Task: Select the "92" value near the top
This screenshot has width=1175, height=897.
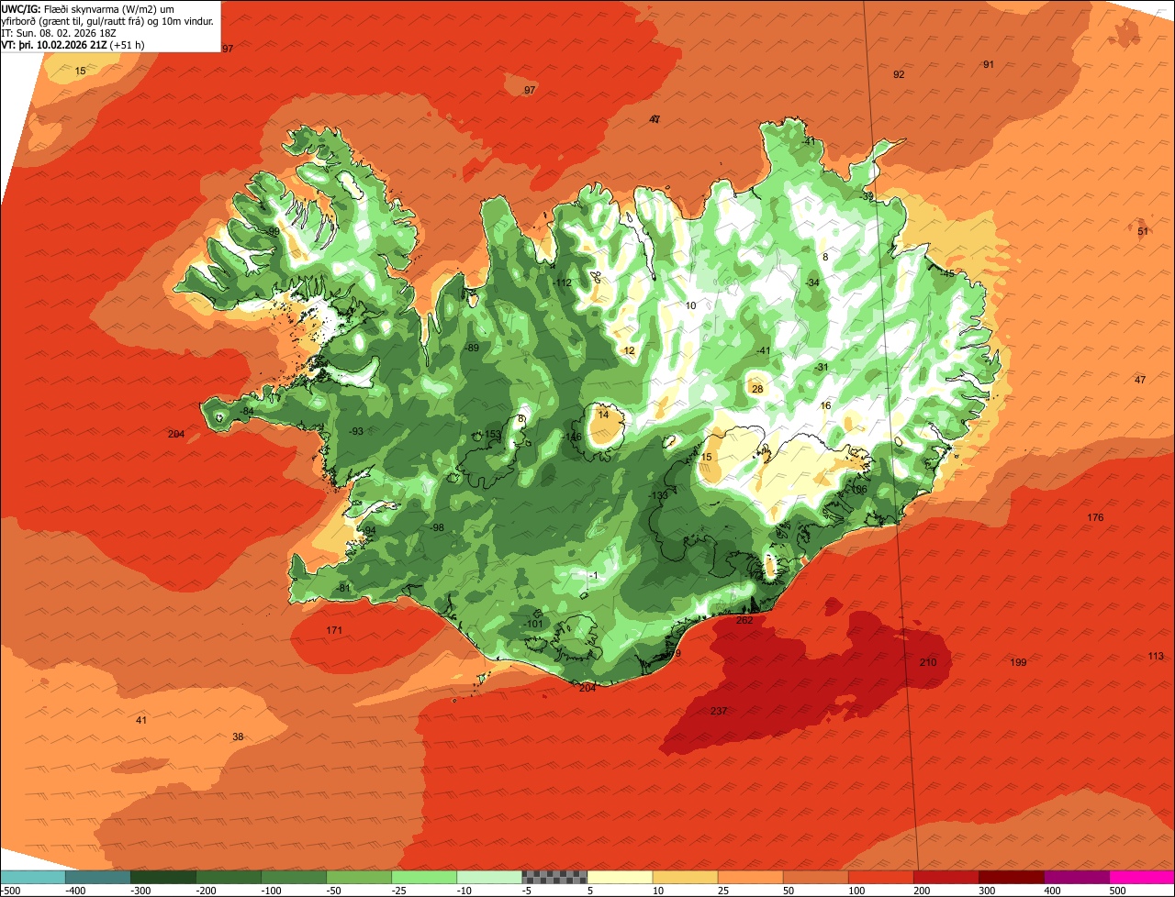Action: 899,74
